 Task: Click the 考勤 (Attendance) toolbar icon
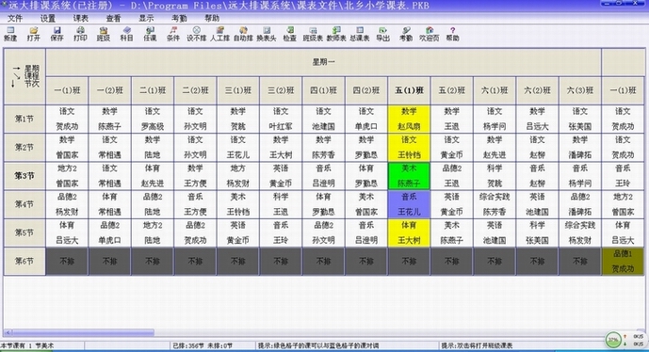pos(406,34)
